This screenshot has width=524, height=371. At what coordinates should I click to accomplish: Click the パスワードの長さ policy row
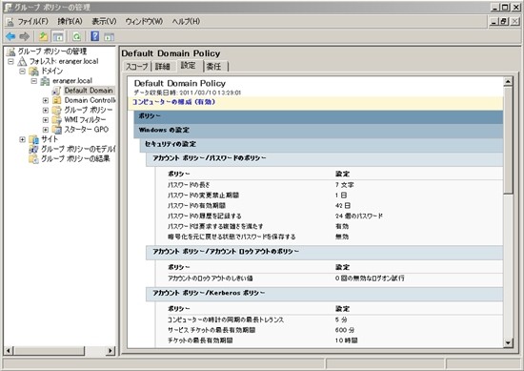point(330,185)
